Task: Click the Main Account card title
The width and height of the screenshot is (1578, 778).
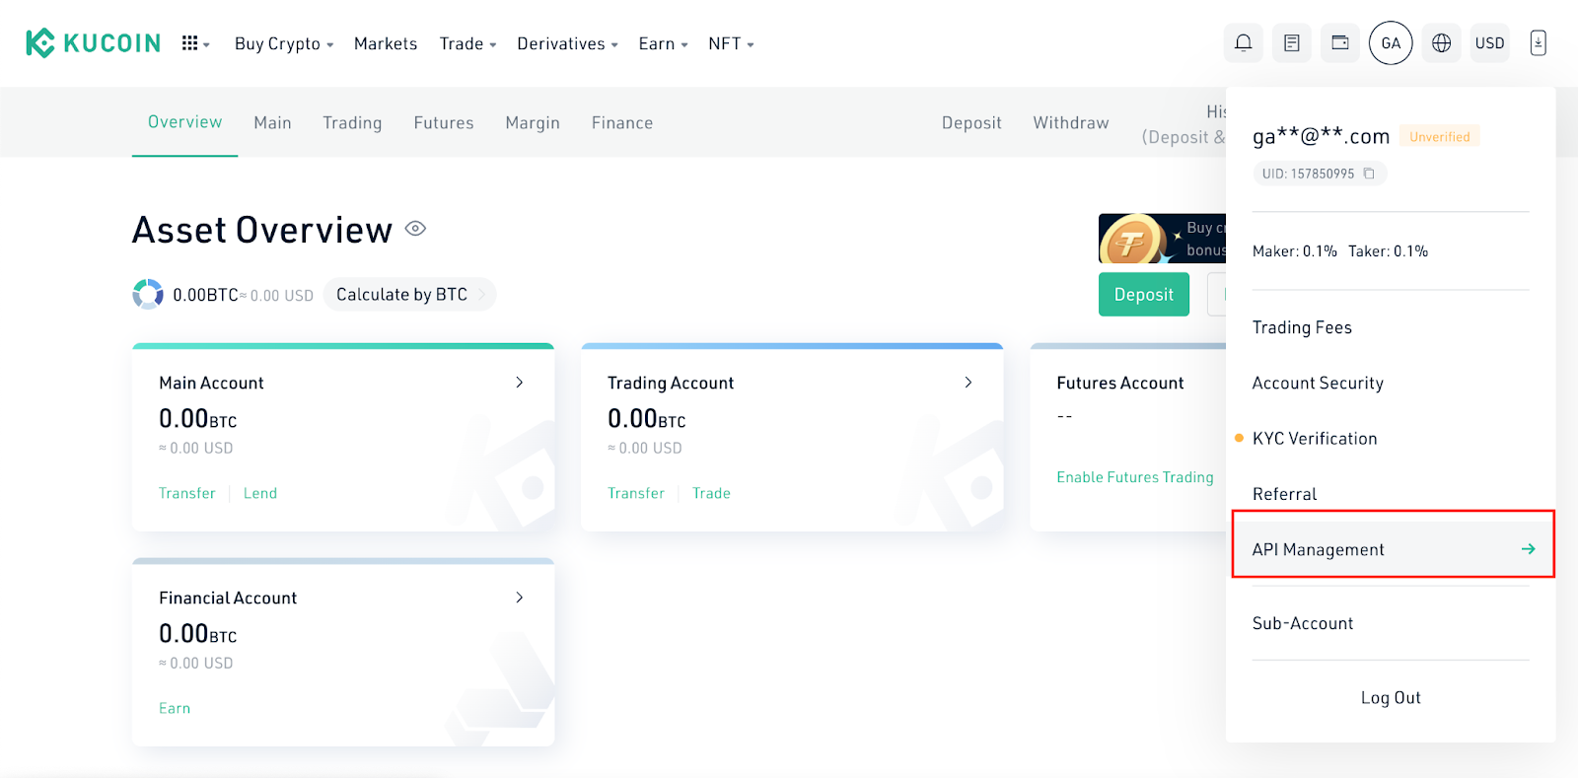Action: (x=211, y=383)
